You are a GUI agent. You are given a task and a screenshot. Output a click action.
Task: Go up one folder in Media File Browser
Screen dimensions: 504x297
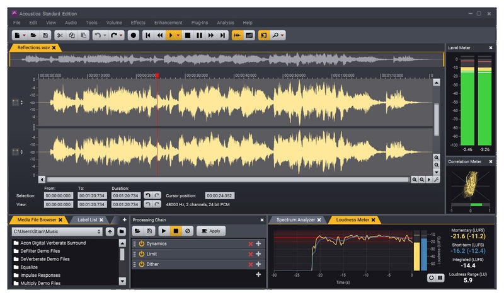[110, 231]
